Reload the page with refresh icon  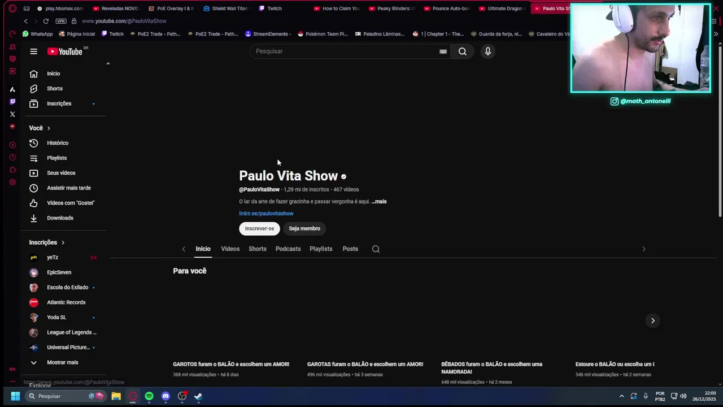click(46, 21)
